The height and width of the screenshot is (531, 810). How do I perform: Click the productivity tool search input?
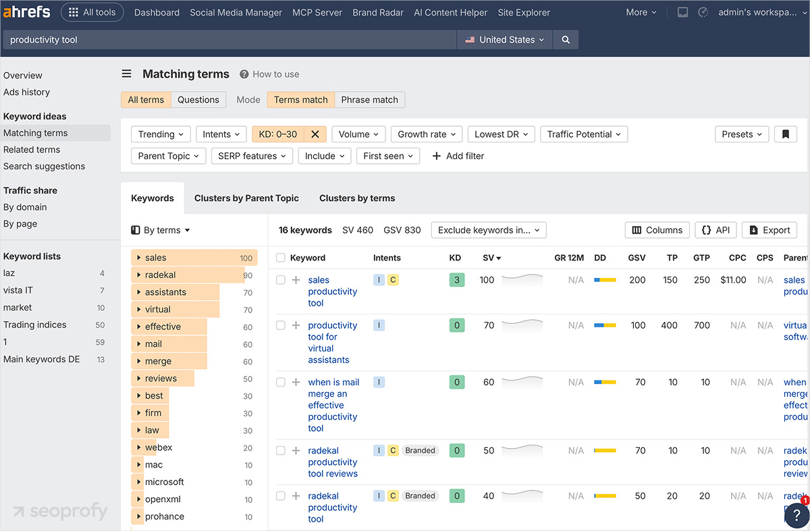pyautogui.click(x=230, y=40)
